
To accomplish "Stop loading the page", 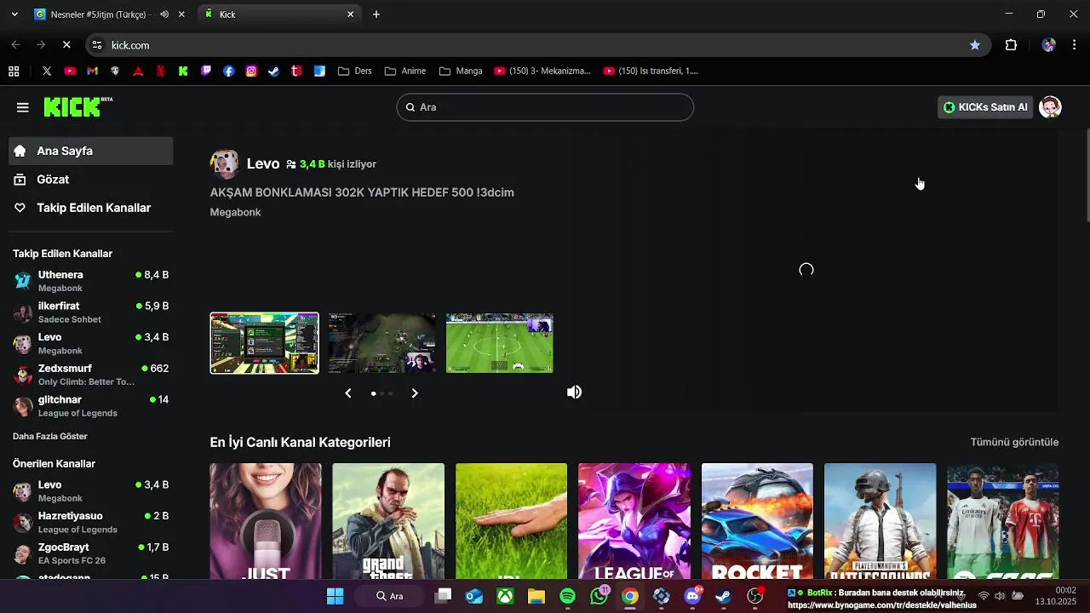I will [66, 45].
